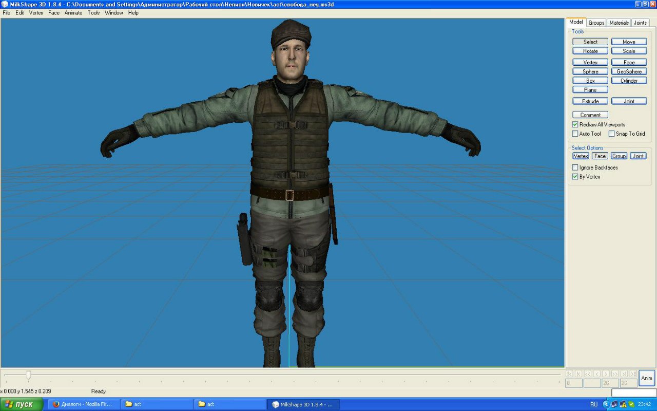Click the current frame field showing 0

tap(574, 383)
